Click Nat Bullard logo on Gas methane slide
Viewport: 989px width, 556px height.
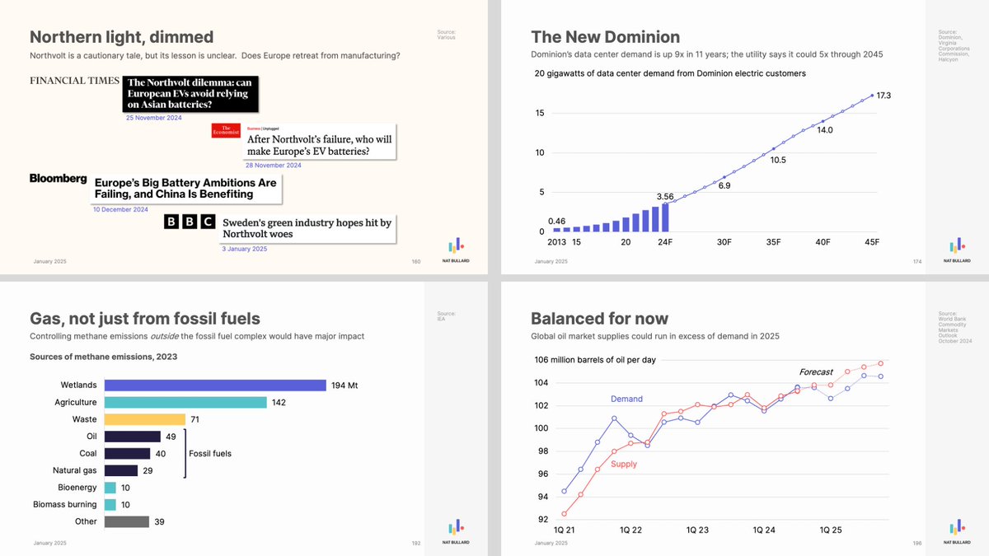[456, 531]
